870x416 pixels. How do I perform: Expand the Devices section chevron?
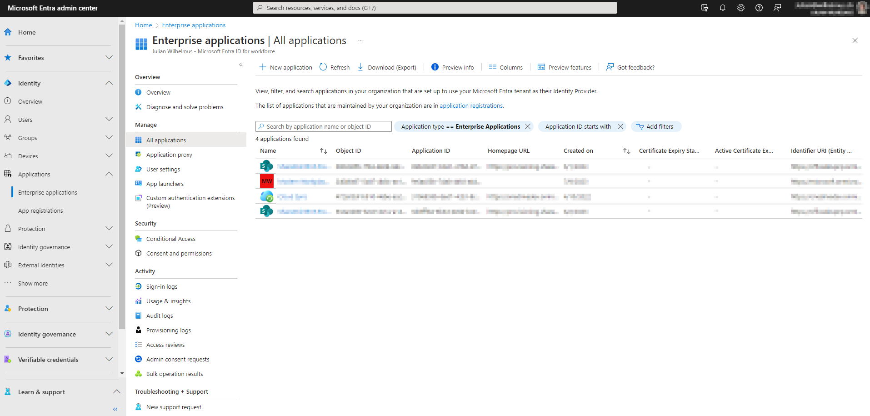tap(109, 156)
